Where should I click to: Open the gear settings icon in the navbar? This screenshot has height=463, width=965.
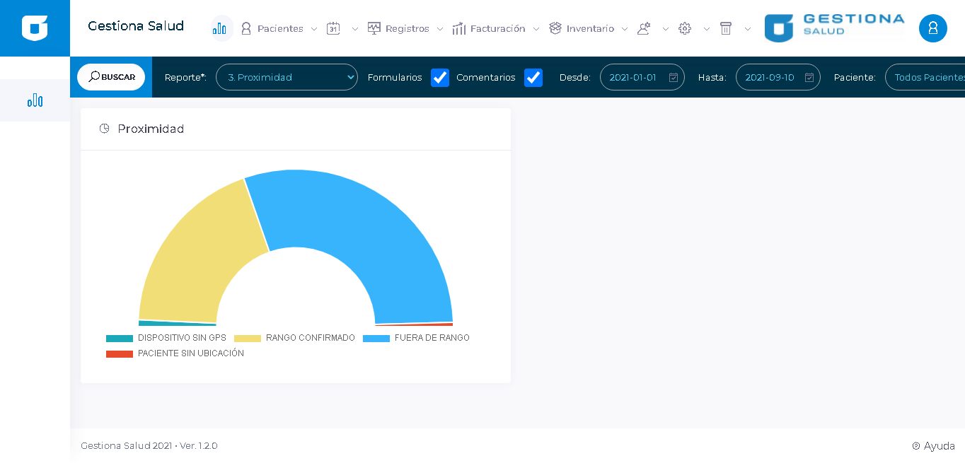click(684, 28)
